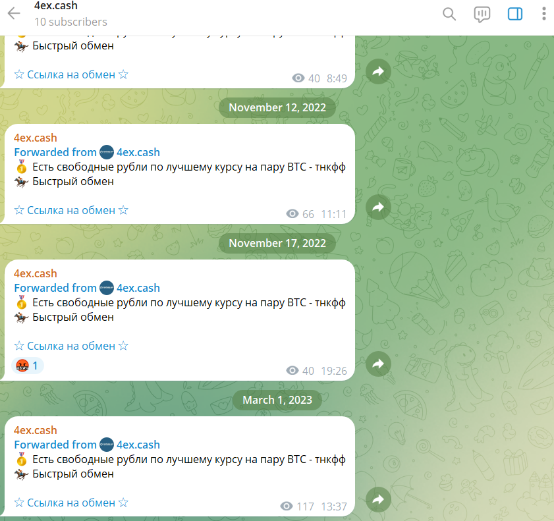Open 'Ссылка на обмен' link in 19:26 message

(71, 346)
